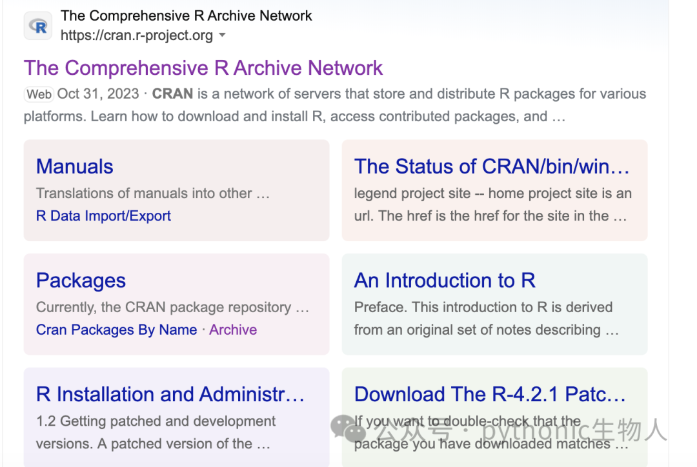Click the 'Currently, the CRAN package repository' snippet

click(x=172, y=307)
